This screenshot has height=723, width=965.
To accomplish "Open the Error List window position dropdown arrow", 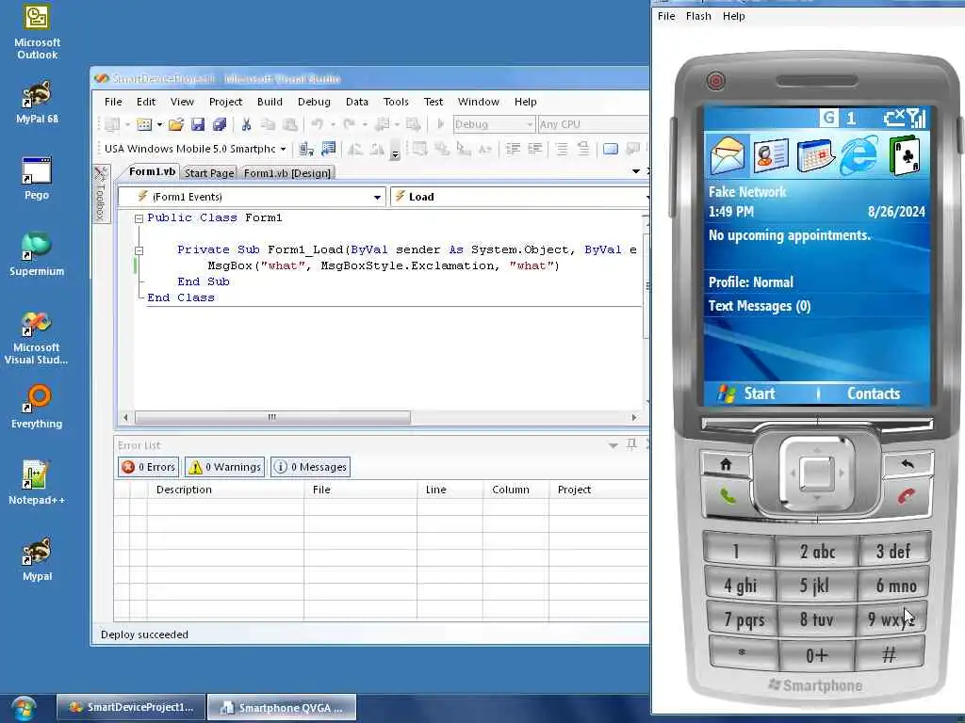I will coord(613,445).
